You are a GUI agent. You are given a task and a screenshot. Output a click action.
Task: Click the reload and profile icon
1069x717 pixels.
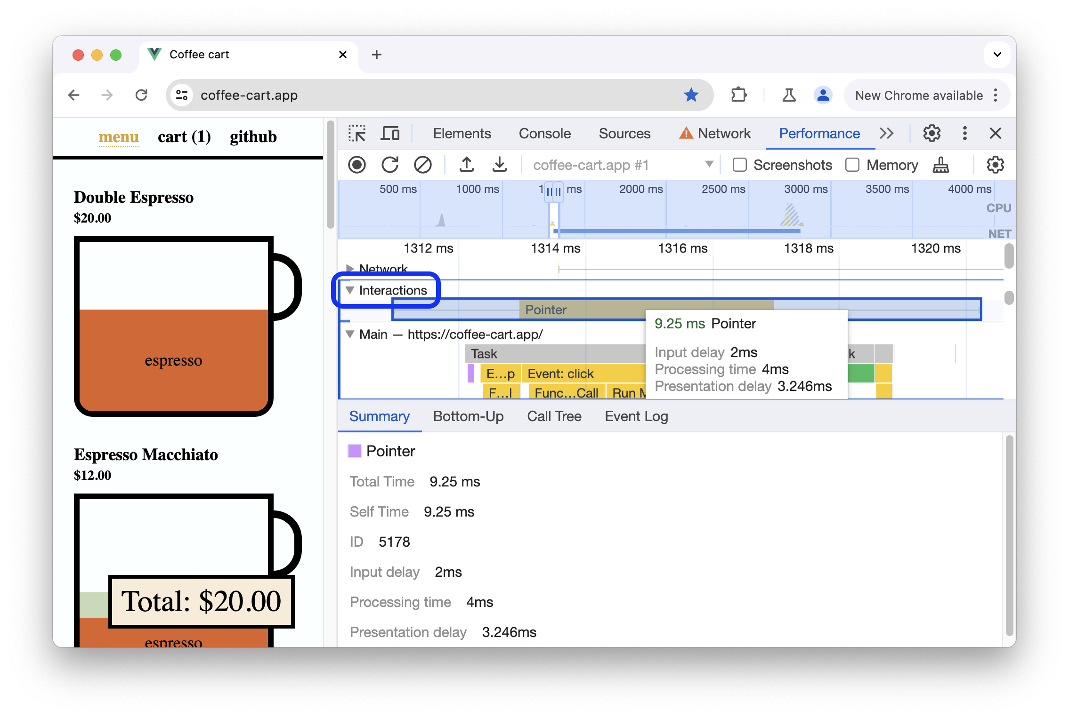coord(390,164)
